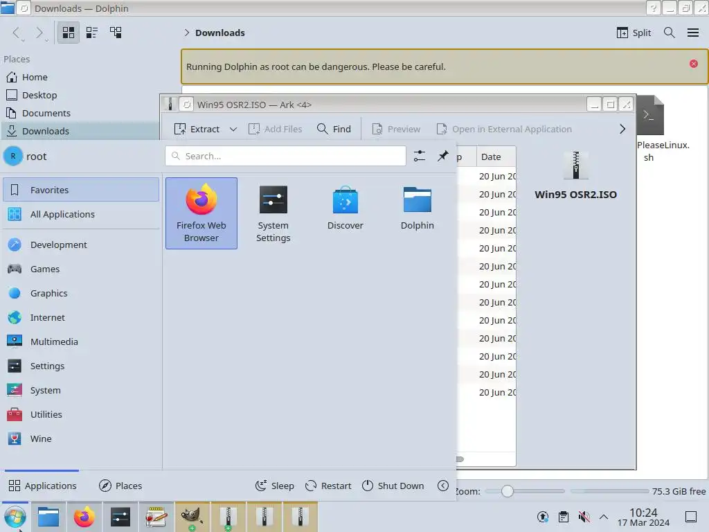This screenshot has height=532, width=709.
Task: Dismiss the root warning message
Action: tap(694, 64)
